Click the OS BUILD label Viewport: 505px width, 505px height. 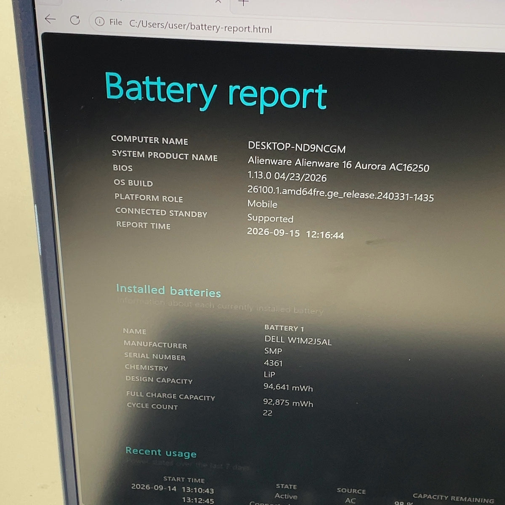click(133, 183)
